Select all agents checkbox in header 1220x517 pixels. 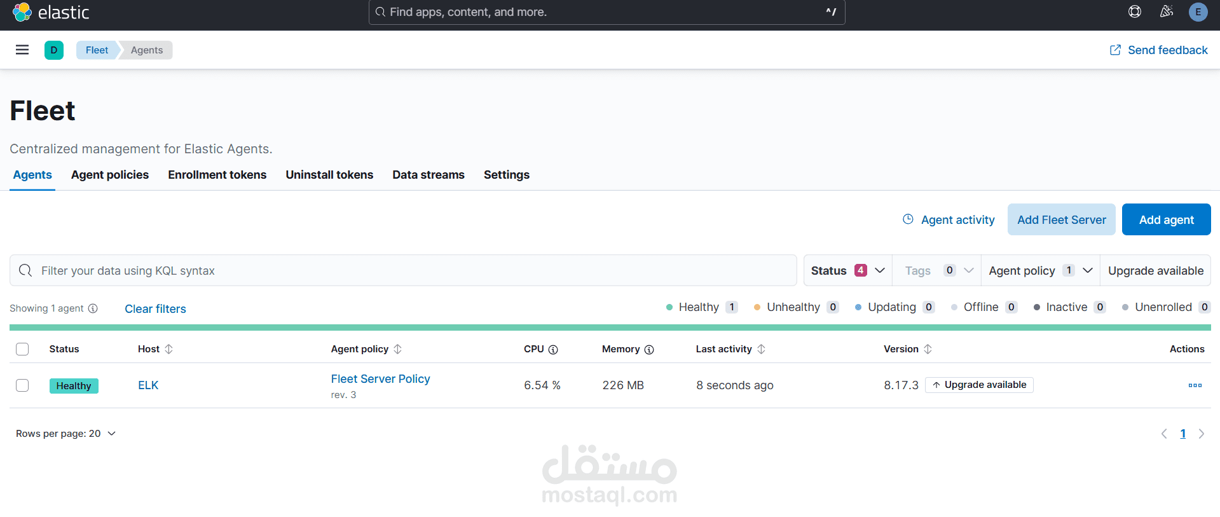pos(22,349)
